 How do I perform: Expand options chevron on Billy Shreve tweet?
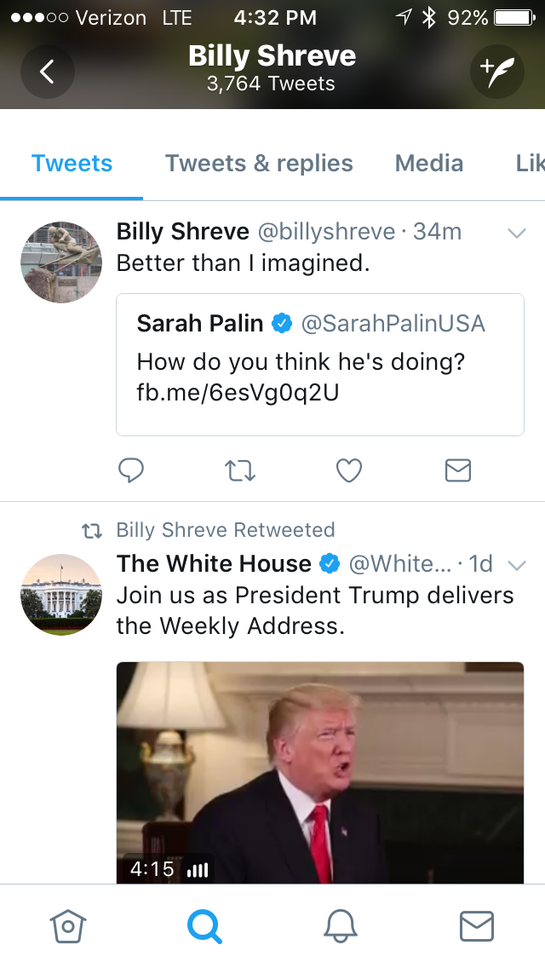pos(516,233)
